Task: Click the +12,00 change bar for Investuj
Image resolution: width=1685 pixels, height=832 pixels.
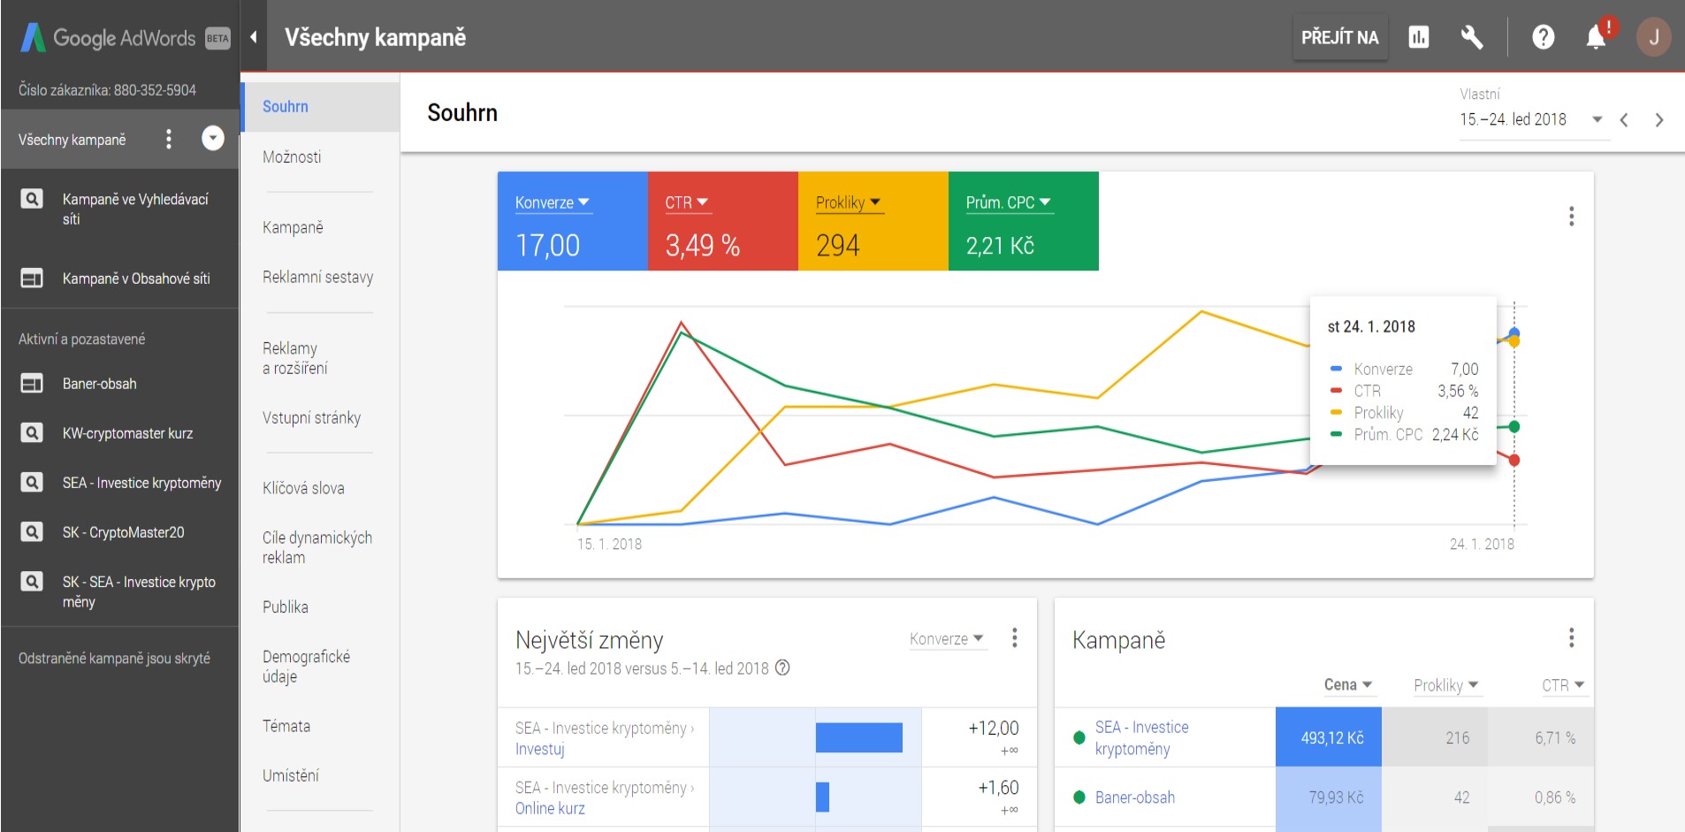Action: click(859, 737)
